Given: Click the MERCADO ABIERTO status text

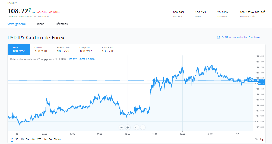Looking at the screenshot, I should 17,16.
